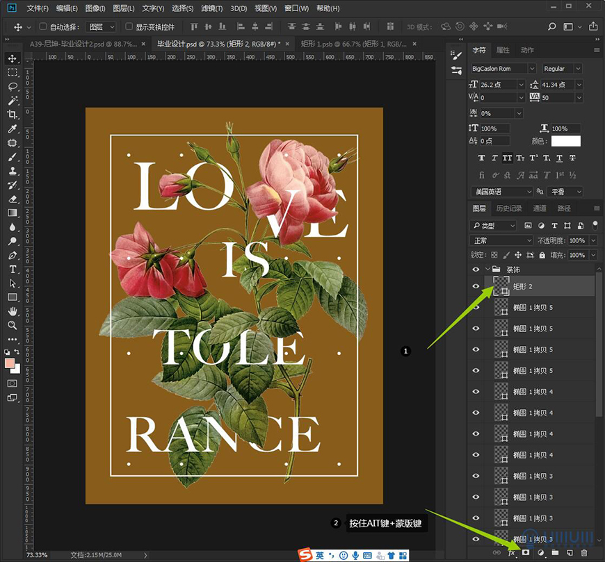Open the 类型 layer filter dropdown
This screenshot has width=605, height=562.
tap(493, 226)
